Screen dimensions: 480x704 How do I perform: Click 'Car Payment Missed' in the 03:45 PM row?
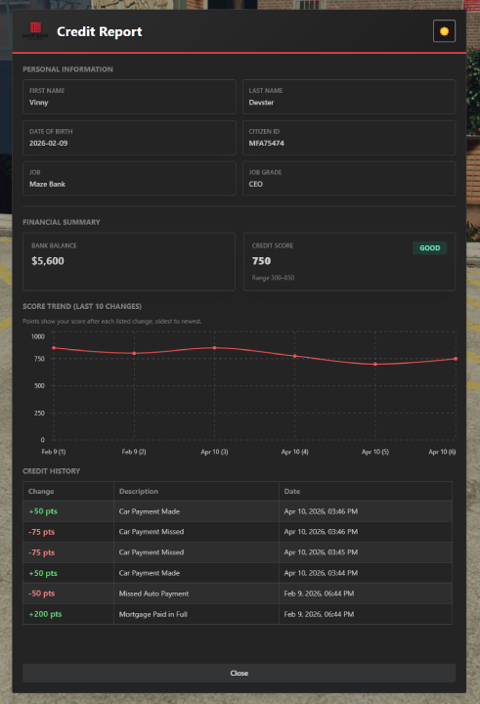tap(152, 552)
